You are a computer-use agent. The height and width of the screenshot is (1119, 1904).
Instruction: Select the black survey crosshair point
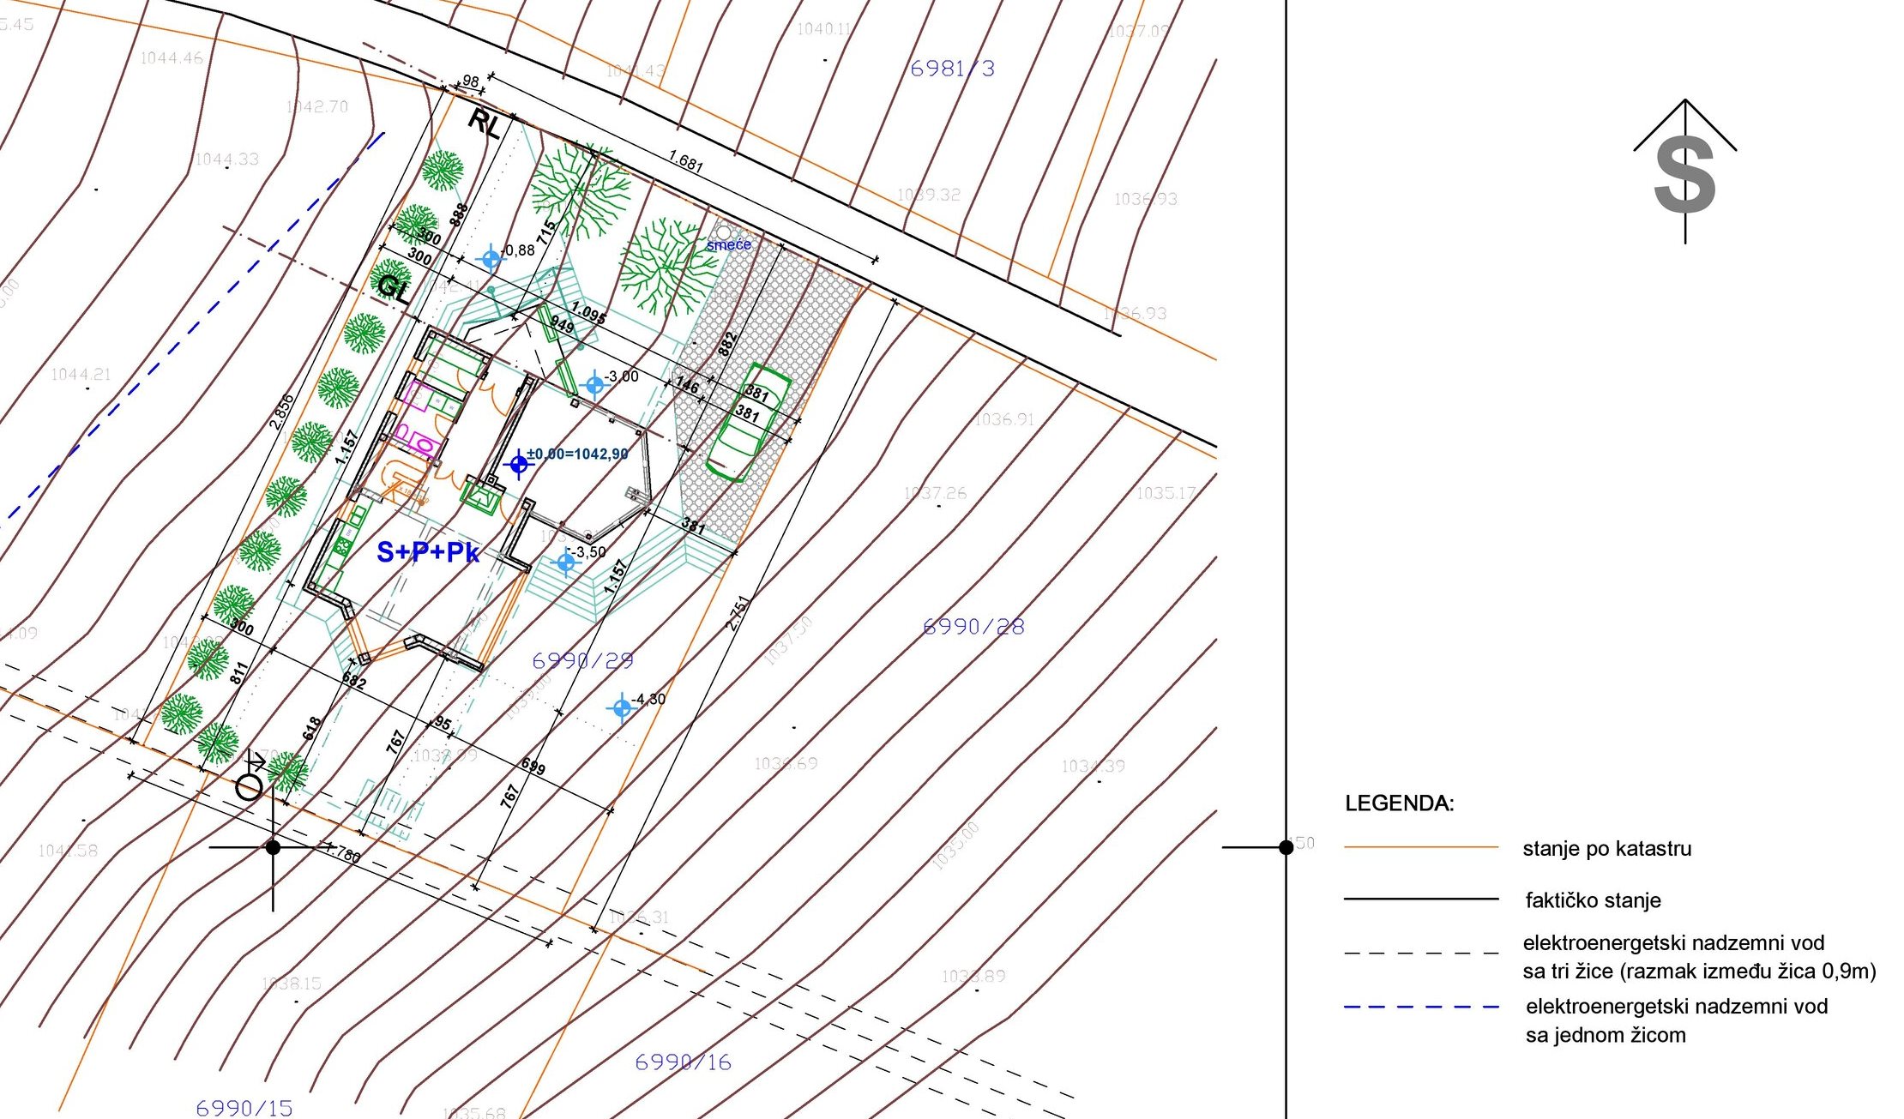point(273,847)
